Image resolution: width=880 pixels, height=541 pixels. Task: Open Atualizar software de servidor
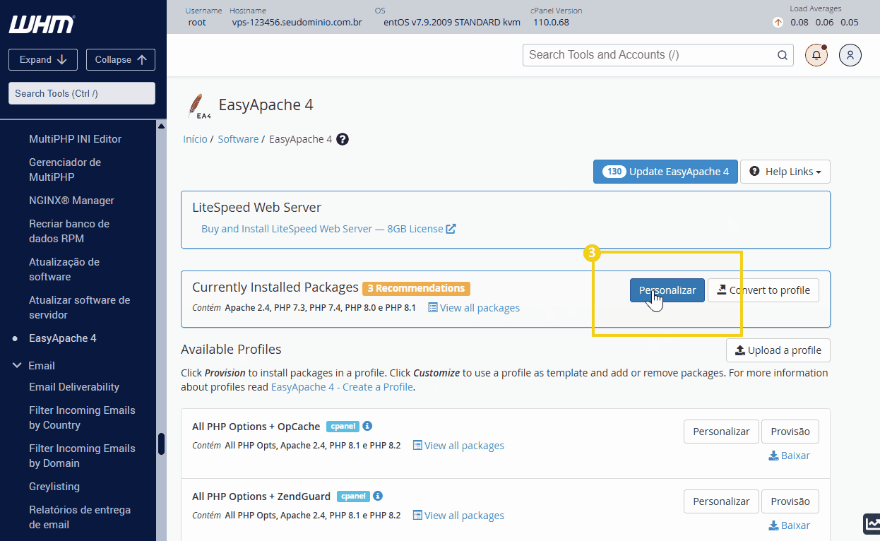click(79, 307)
